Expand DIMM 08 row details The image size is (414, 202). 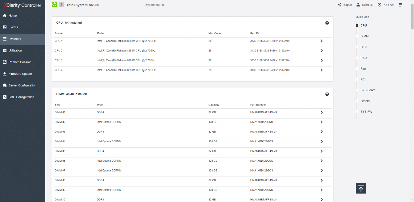click(x=322, y=180)
